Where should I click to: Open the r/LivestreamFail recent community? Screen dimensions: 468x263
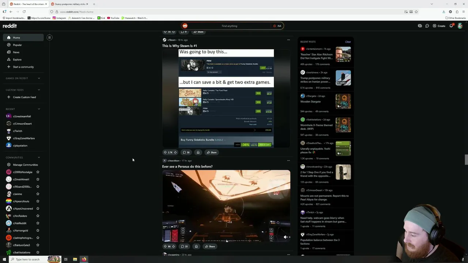[x=23, y=116]
